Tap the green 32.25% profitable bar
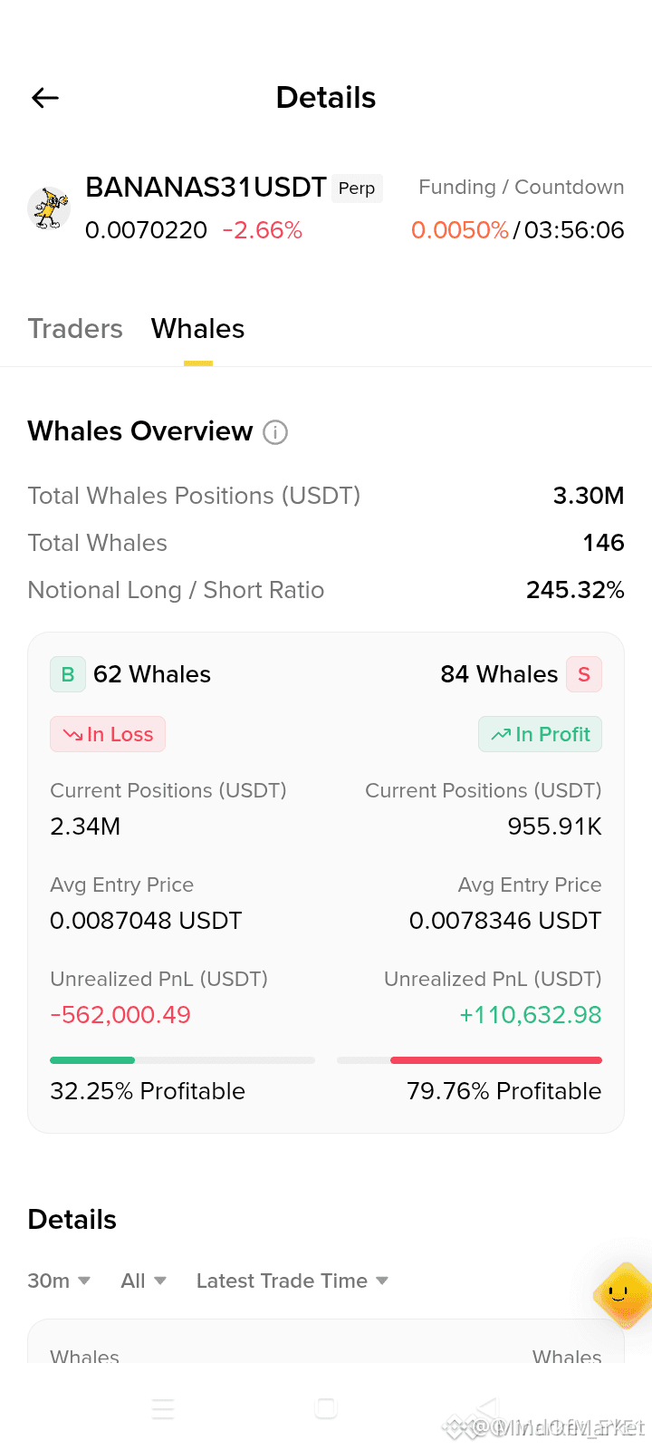 coord(92,1060)
